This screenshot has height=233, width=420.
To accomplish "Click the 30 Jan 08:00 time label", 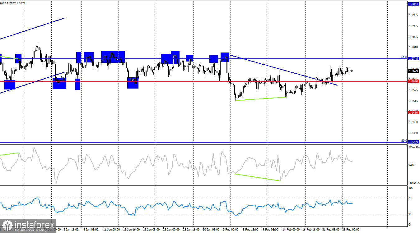I will click(211, 230).
